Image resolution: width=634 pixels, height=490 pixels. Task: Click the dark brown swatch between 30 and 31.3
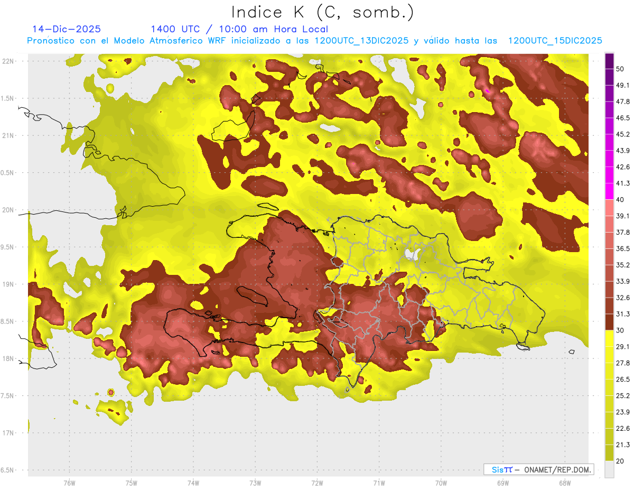609,322
